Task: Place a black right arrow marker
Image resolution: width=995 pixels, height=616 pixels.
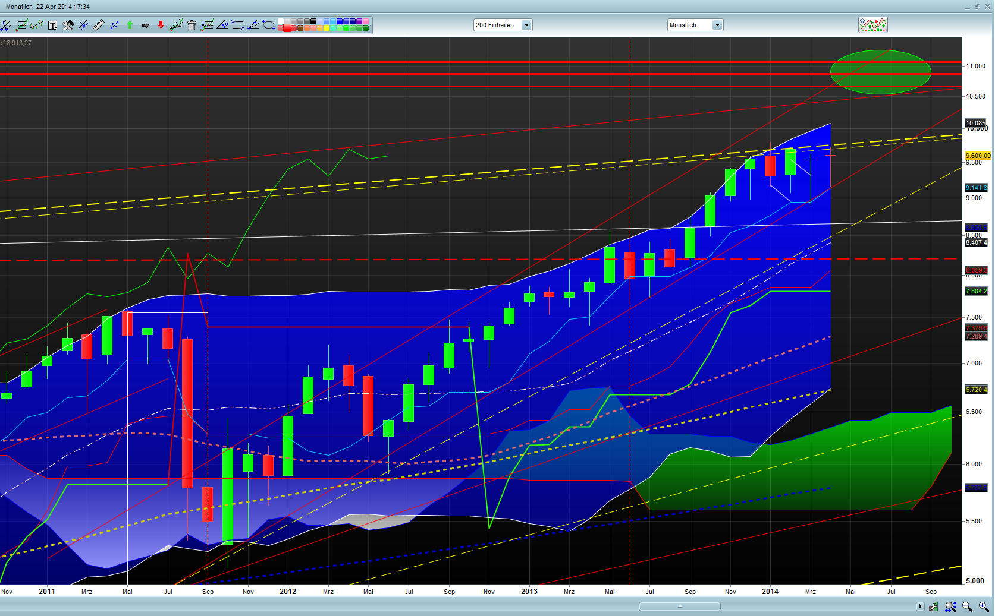Action: pyautogui.click(x=145, y=25)
